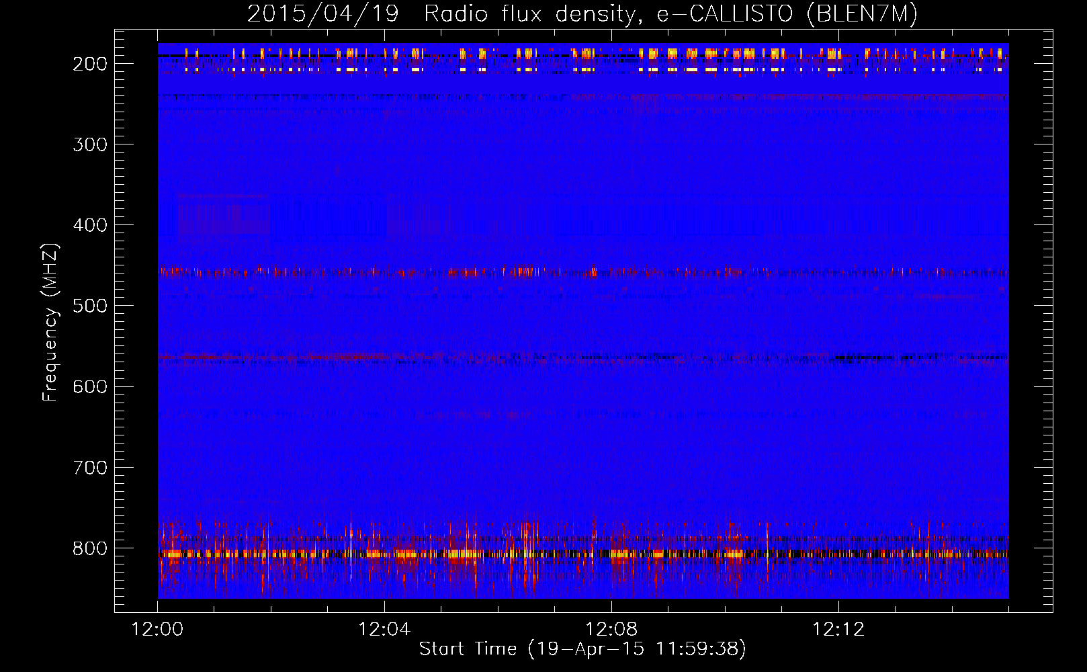Click the 300 frequency tick label

coord(90,144)
